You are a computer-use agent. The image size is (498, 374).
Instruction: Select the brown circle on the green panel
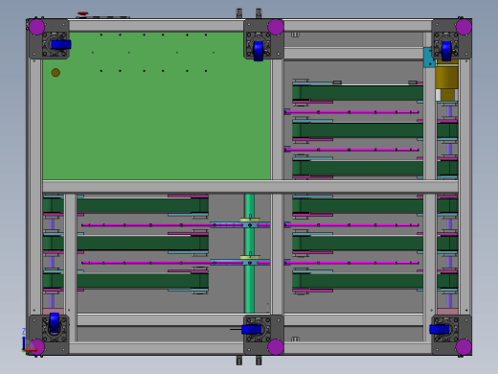tap(56, 73)
